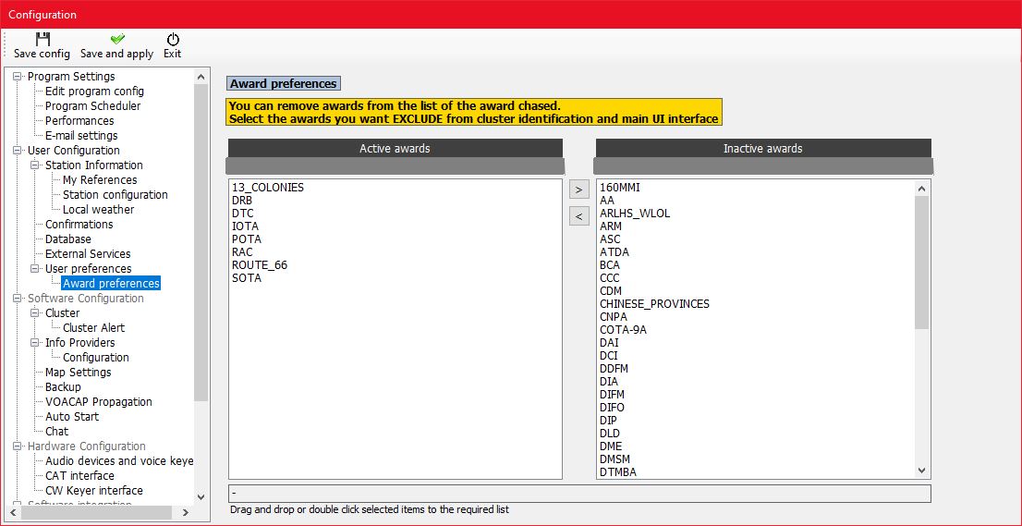This screenshot has width=1022, height=526.
Task: Collapse the Cluster tree node
Action: point(35,312)
